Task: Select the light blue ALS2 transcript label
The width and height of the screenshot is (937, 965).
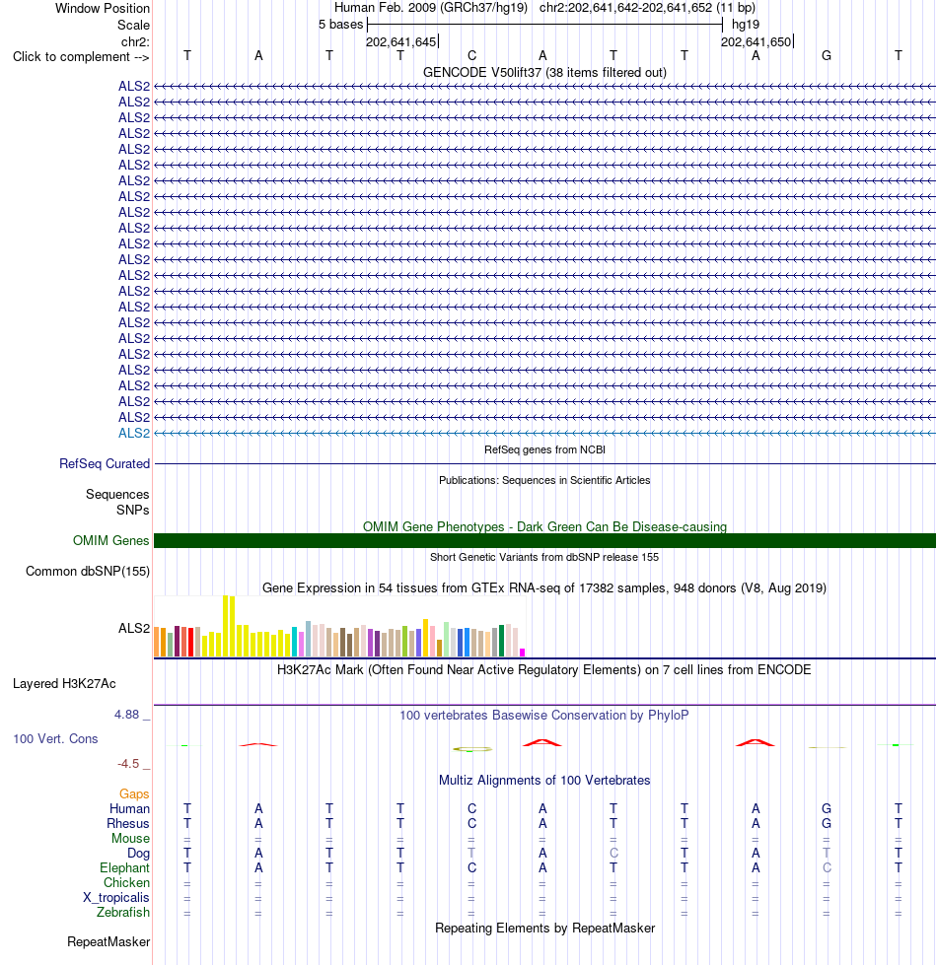Action: (x=133, y=434)
